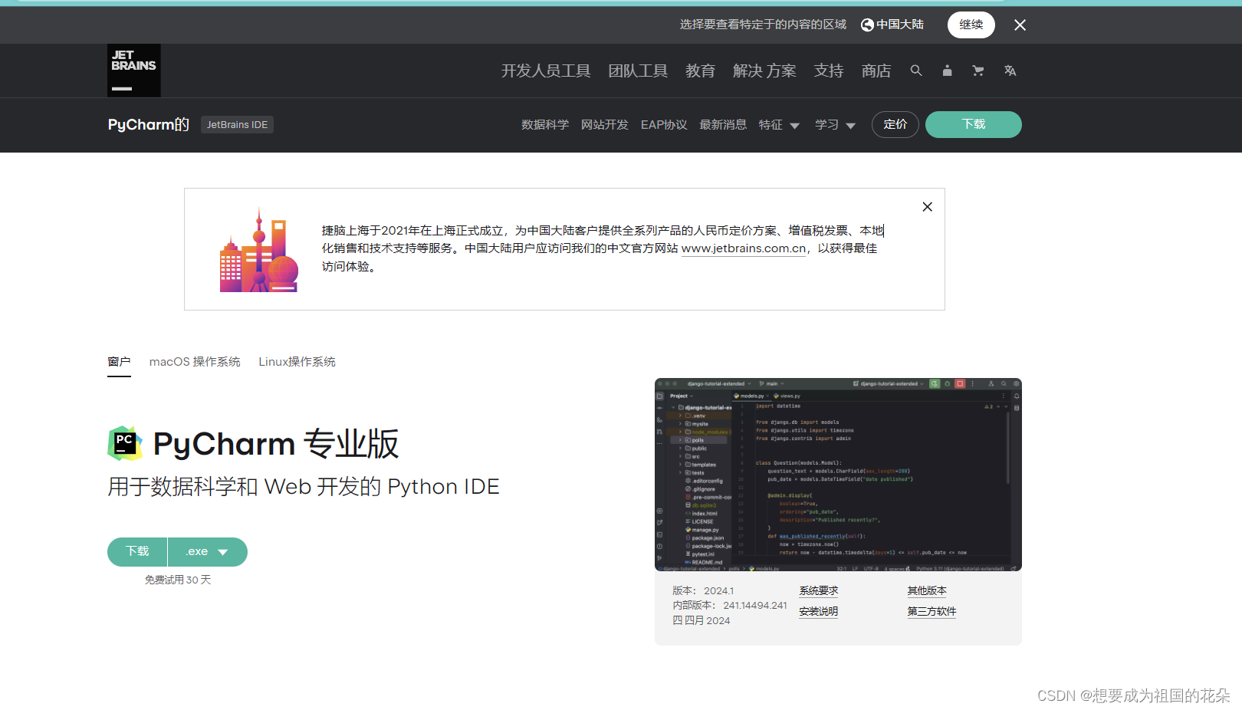
Task: Select the Linux操作系统 tab
Action: [297, 362]
